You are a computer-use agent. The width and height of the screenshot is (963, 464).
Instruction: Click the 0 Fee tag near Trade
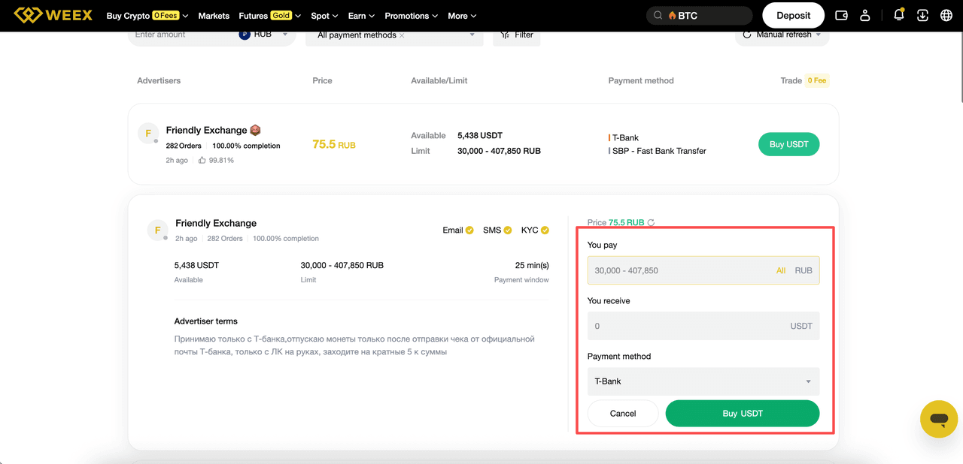tap(816, 80)
